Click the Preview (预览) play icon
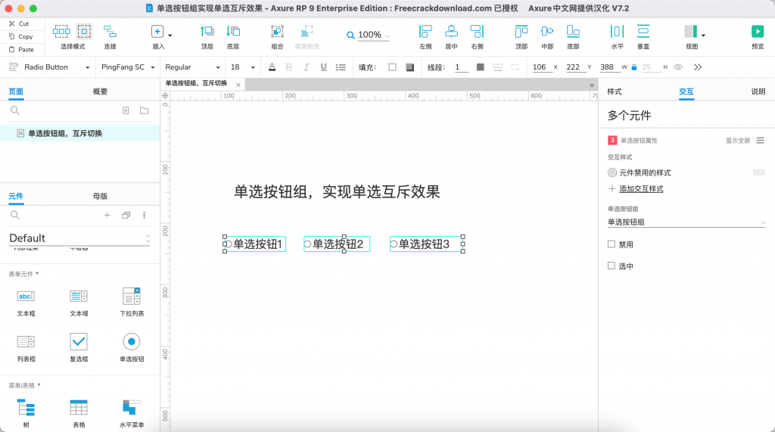The height and width of the screenshot is (432, 775). [757, 32]
